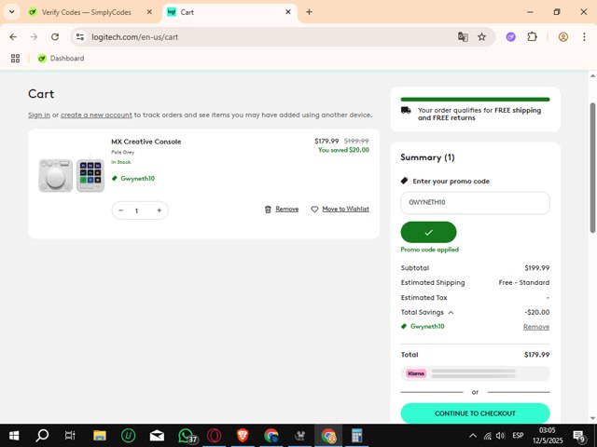
Task: Open Chrome three-dot menu
Action: (x=584, y=37)
